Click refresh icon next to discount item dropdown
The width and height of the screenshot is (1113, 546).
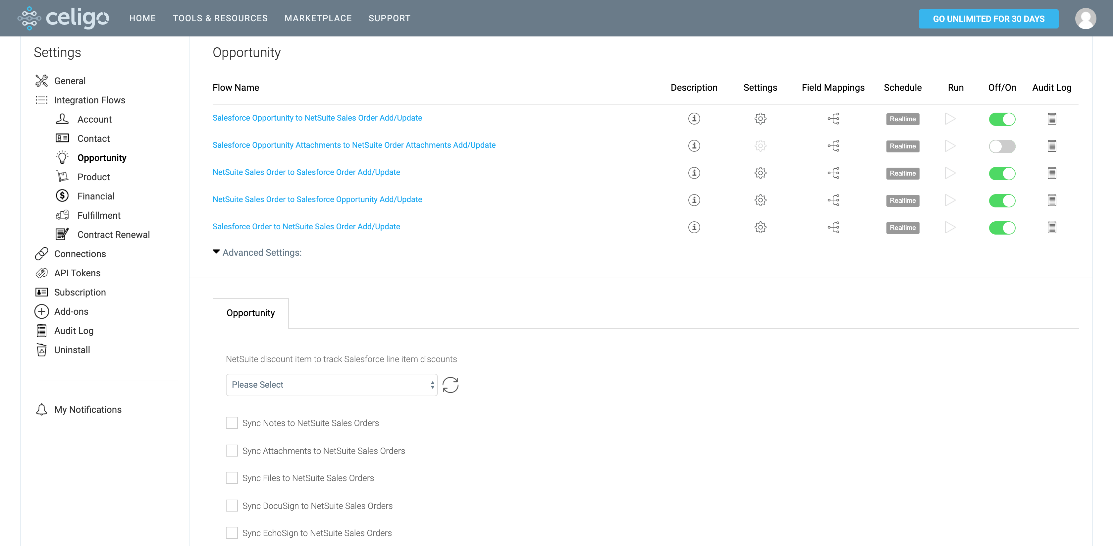450,385
